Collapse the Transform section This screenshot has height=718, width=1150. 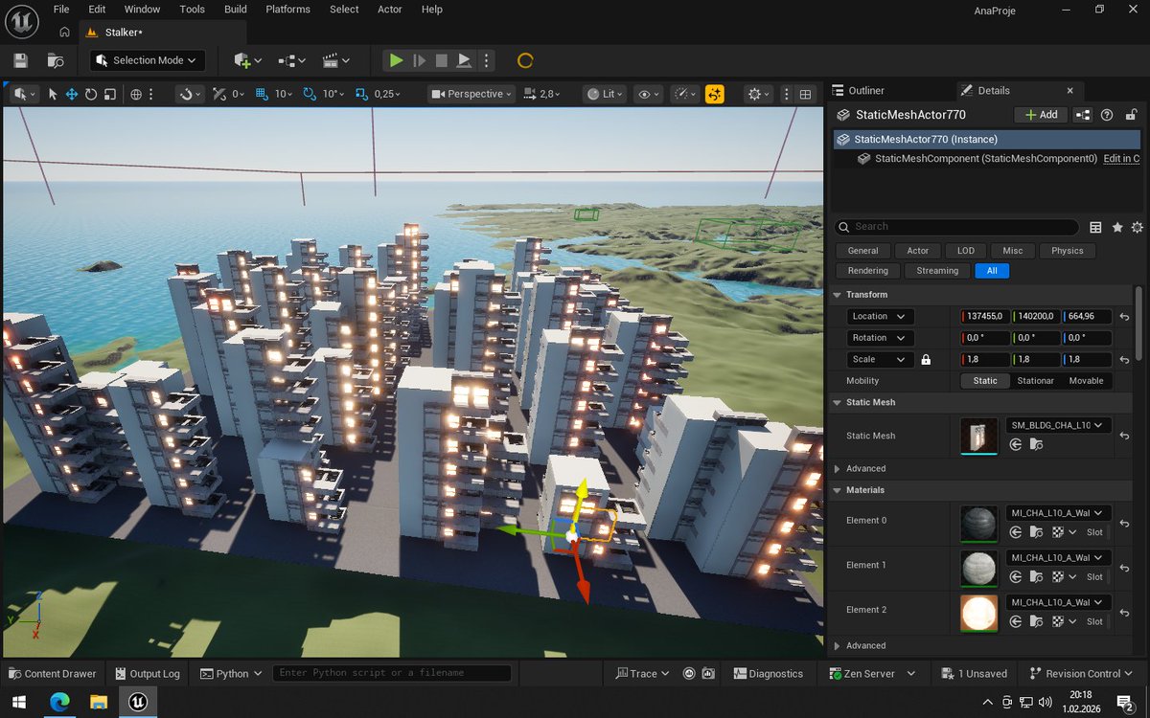(837, 295)
